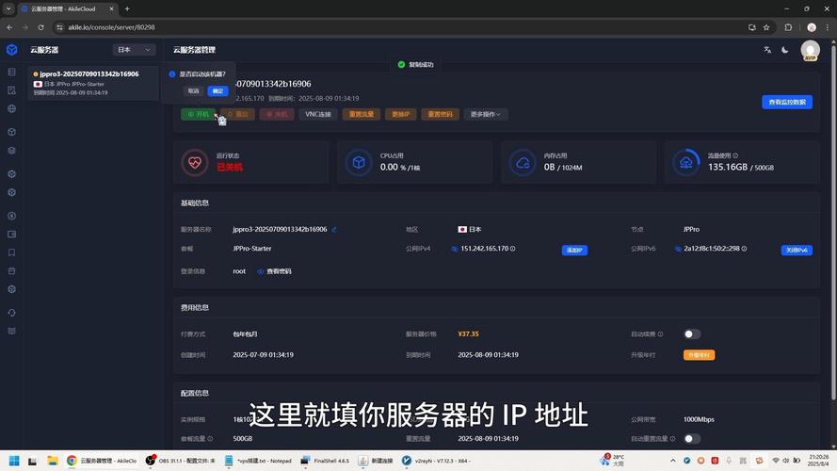Click info icon beside 流量使用

click(x=735, y=155)
